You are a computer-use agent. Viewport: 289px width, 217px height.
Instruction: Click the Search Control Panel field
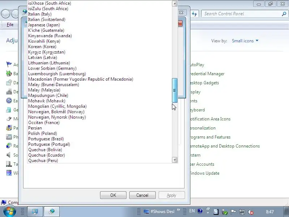[x=242, y=14]
